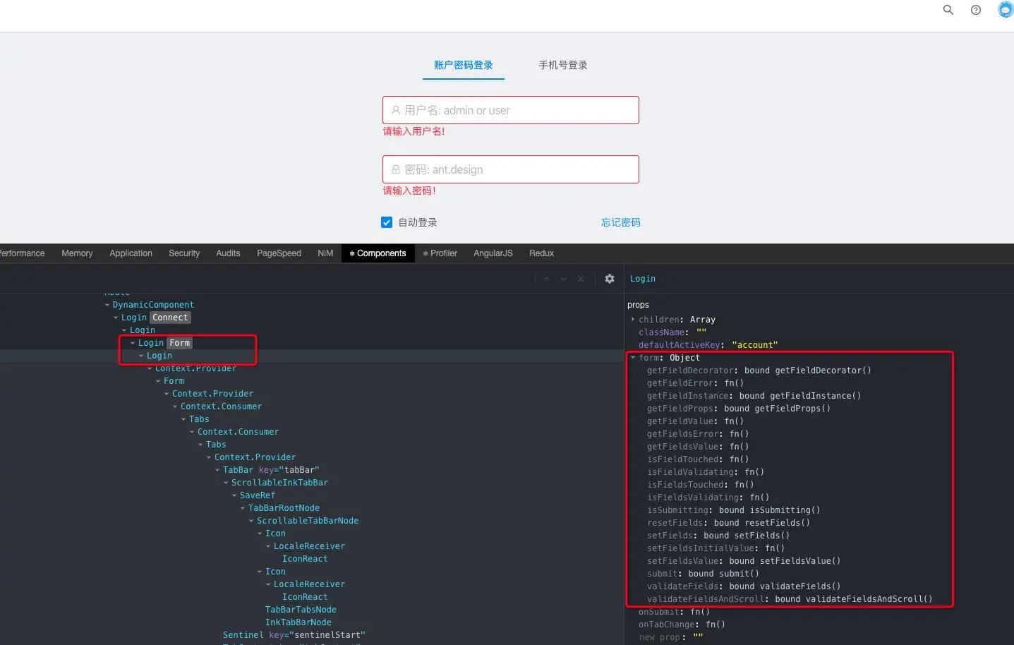Select previous search result up arrow
This screenshot has width=1014, height=645.
[547, 279]
